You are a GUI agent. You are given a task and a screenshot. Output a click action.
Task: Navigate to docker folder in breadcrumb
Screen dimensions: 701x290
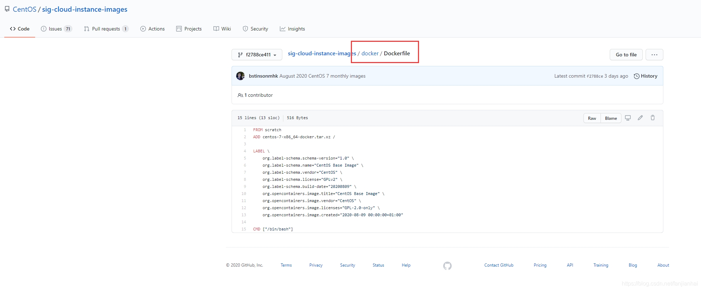point(370,54)
